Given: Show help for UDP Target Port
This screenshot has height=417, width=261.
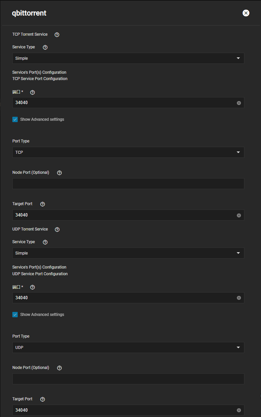Looking at the screenshot, I should (x=42, y=399).
